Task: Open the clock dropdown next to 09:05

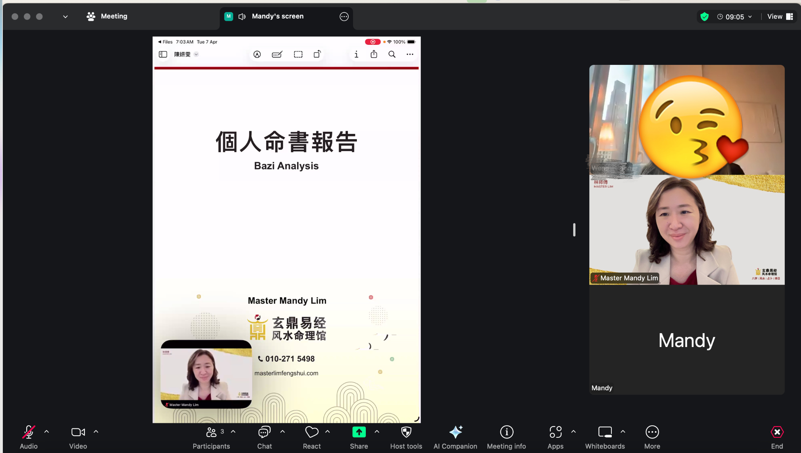Action: point(750,16)
